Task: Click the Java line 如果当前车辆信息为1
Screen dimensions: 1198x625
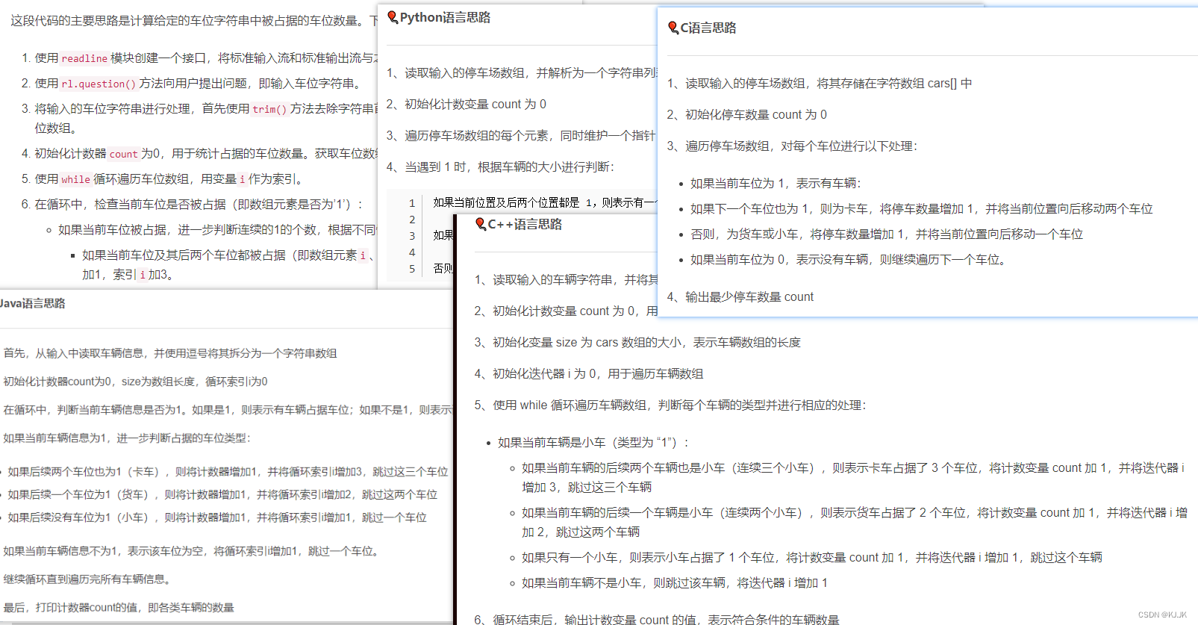Action: tap(127, 438)
